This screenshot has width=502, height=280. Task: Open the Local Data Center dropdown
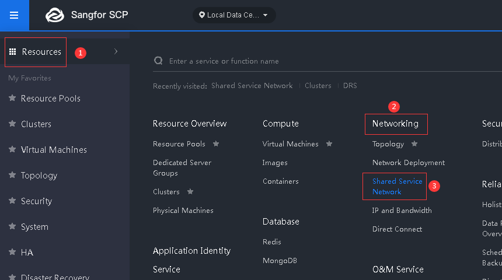click(234, 15)
